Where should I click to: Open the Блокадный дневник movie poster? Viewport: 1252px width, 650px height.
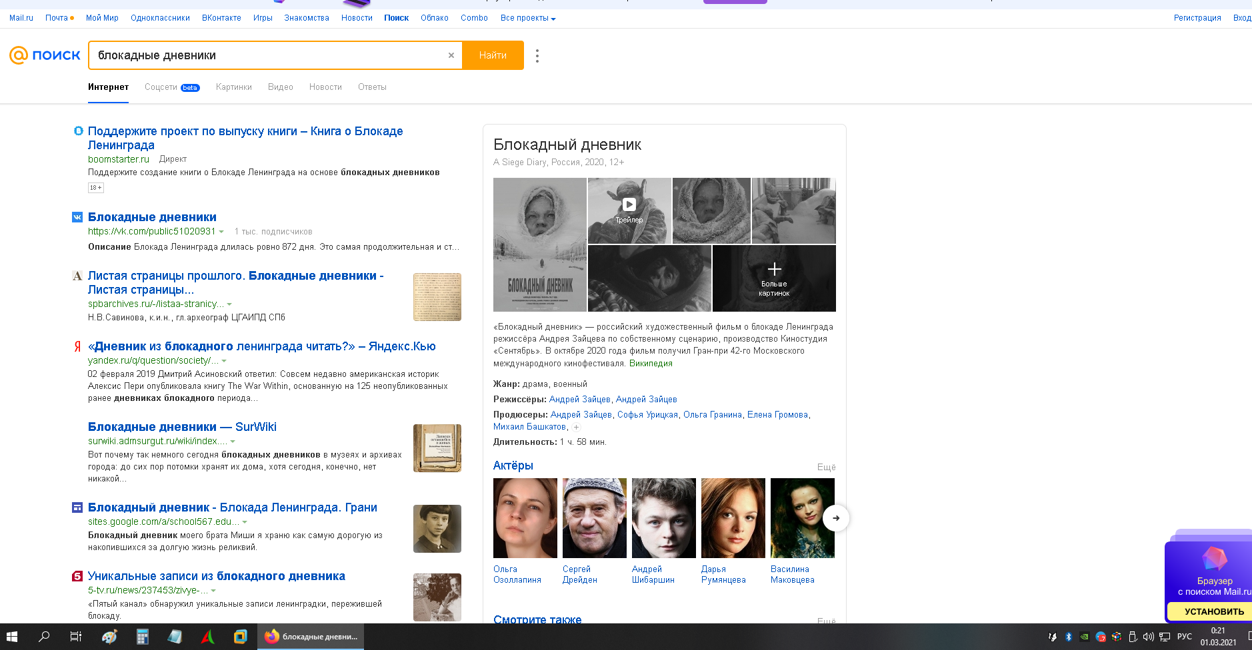[x=540, y=244]
